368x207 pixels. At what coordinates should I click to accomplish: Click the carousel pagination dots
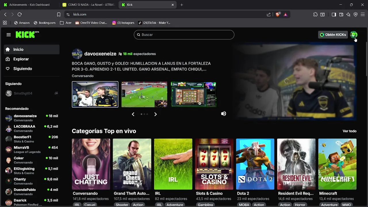[x=144, y=114]
